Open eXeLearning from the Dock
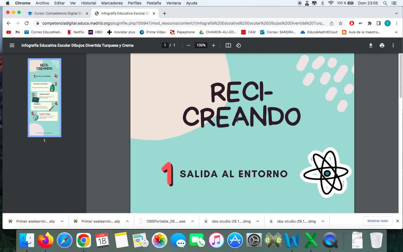403x252 pixels. (x=273, y=240)
